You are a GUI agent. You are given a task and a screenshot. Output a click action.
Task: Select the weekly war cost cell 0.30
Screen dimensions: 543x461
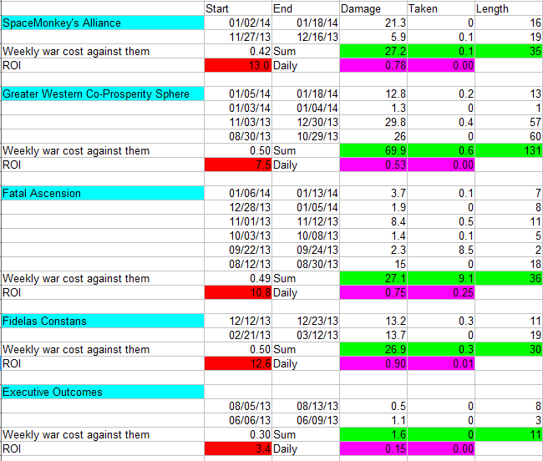coord(238,434)
